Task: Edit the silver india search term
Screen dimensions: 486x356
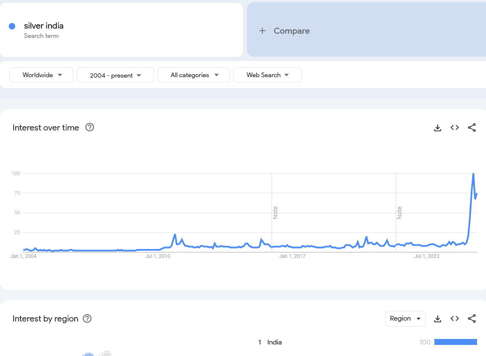Action: pos(44,26)
